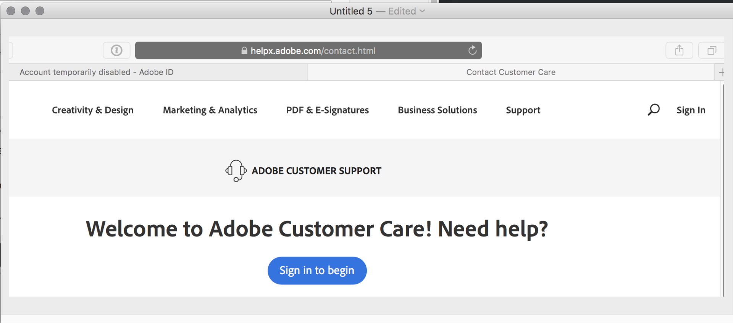733x323 pixels.
Task: Open the reader info icon beside address bar
Action: (116, 50)
